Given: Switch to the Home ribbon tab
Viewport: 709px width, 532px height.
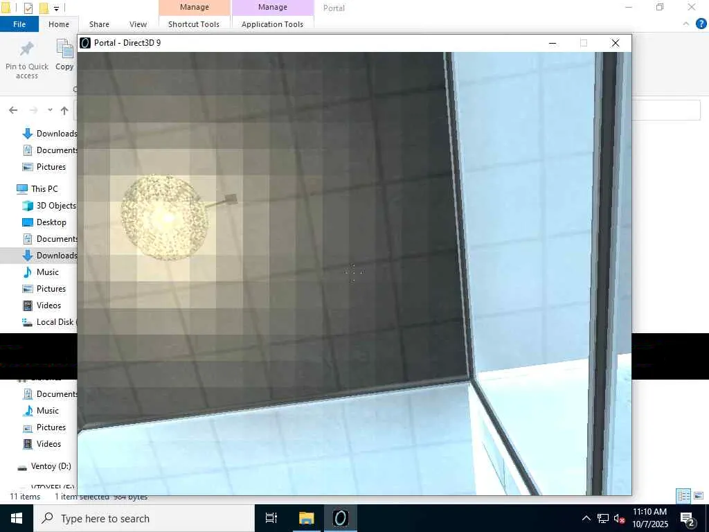Looking at the screenshot, I should click(x=59, y=24).
